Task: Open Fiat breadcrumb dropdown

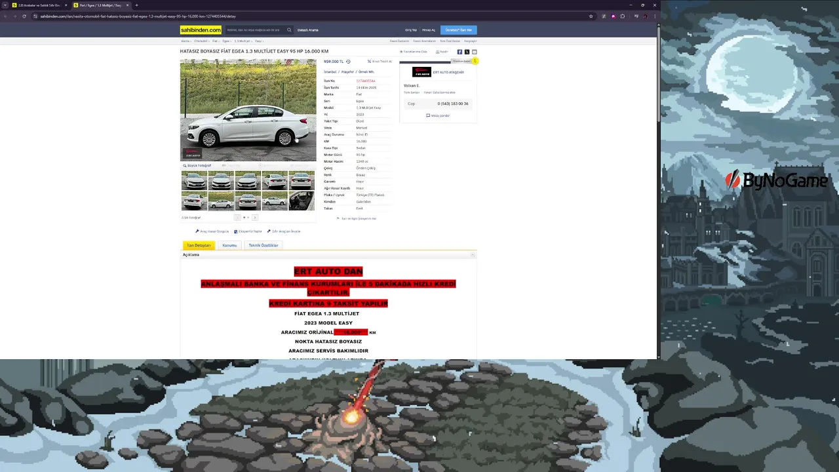Action: [216, 41]
